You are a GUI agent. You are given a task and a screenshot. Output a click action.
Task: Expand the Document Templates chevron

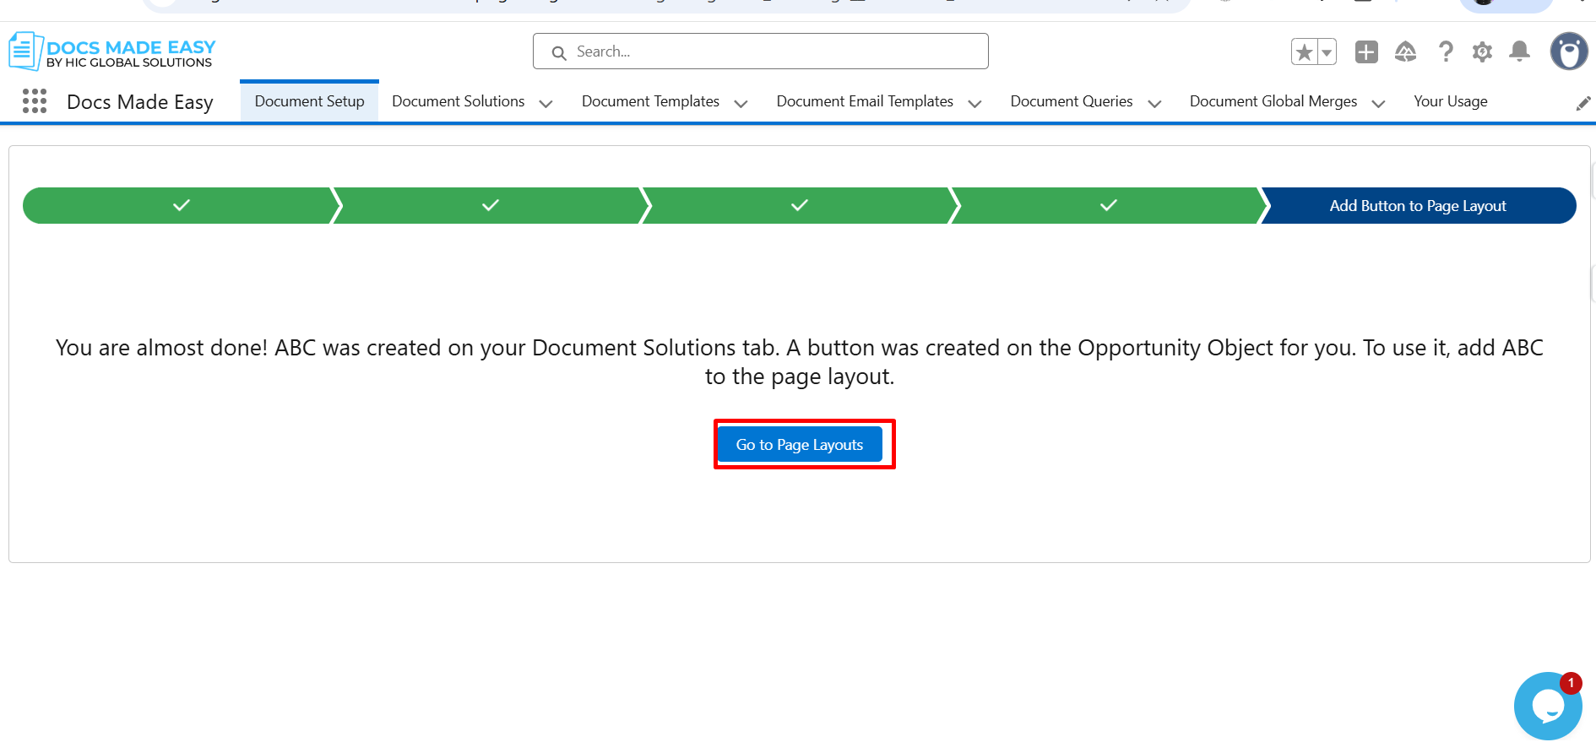pyautogui.click(x=741, y=103)
